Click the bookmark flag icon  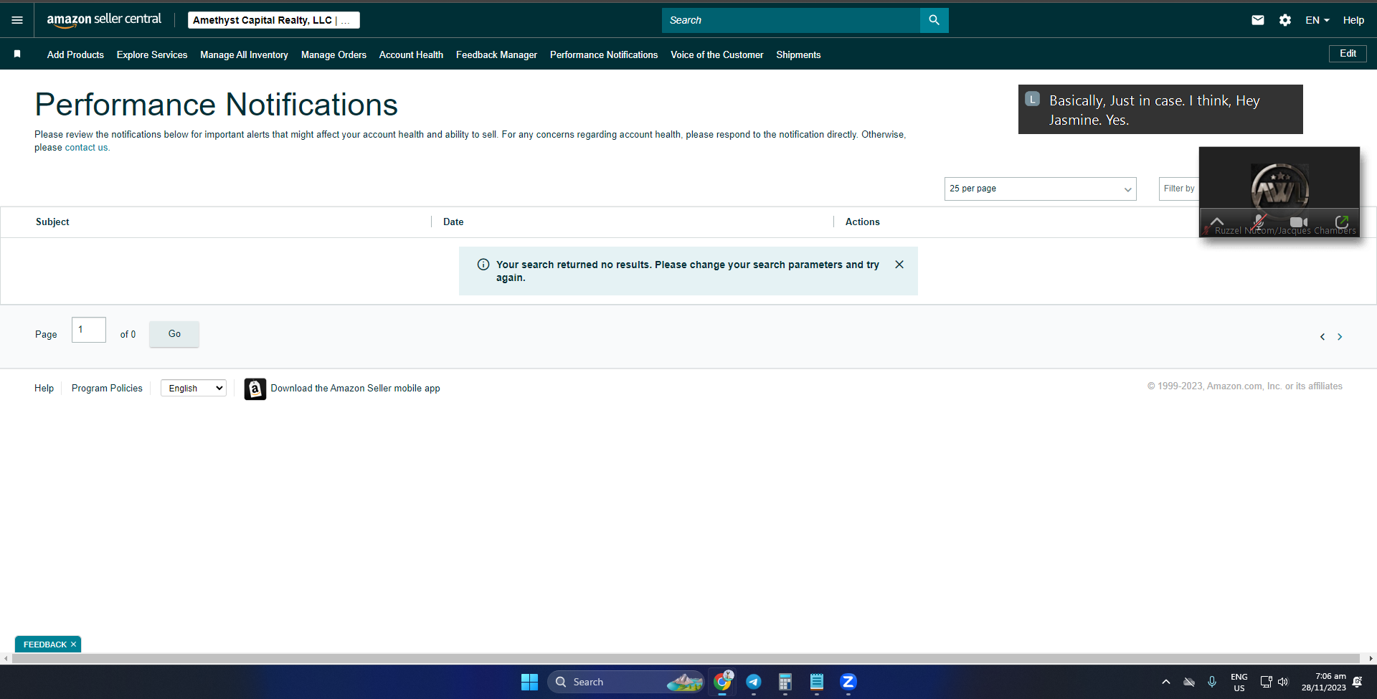tap(17, 54)
